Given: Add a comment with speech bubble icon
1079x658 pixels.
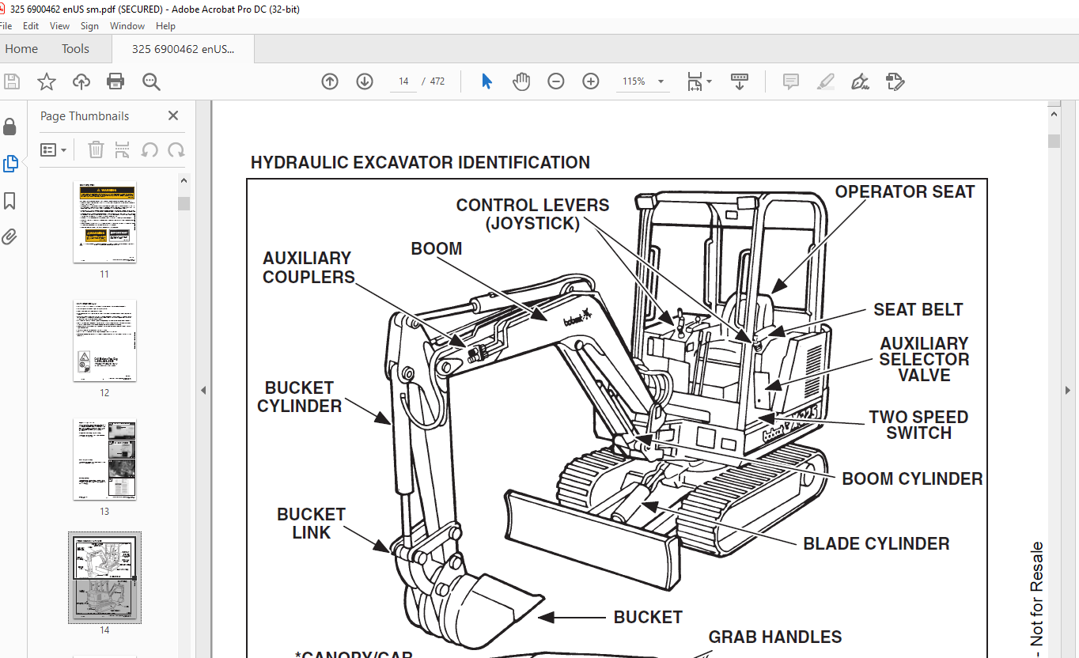Looking at the screenshot, I should pos(790,81).
